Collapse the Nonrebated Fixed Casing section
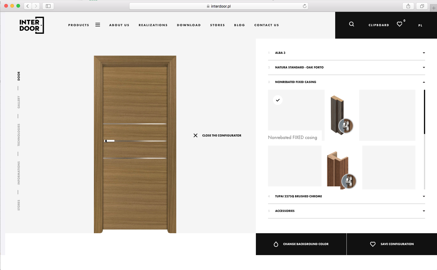 tap(346, 82)
